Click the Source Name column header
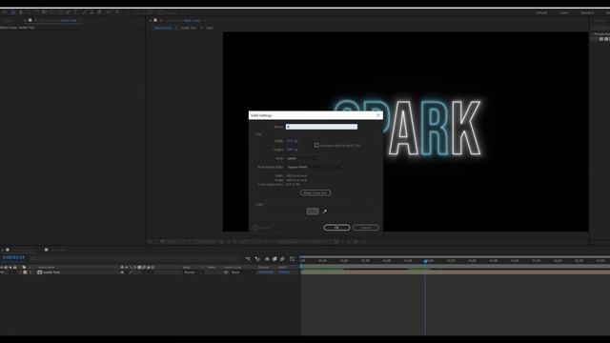The image size is (610, 343). click(x=47, y=268)
